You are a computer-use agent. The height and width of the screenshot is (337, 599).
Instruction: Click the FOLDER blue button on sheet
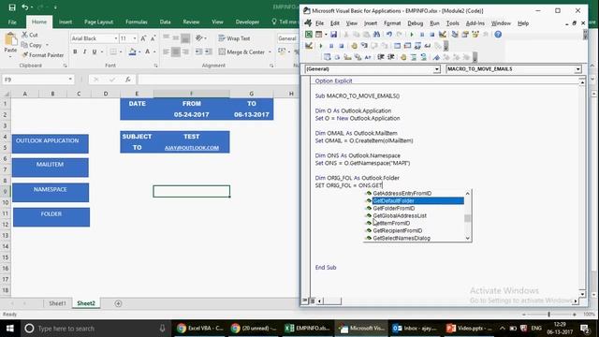coord(51,217)
